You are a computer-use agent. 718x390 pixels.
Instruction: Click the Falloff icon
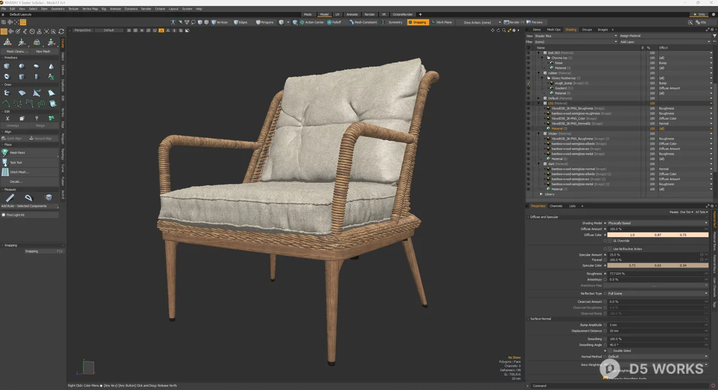tap(329, 22)
